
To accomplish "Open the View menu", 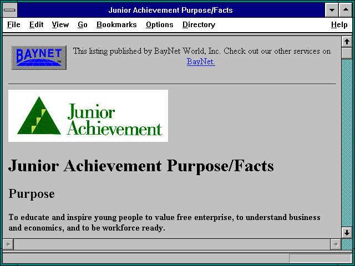I will 60,24.
